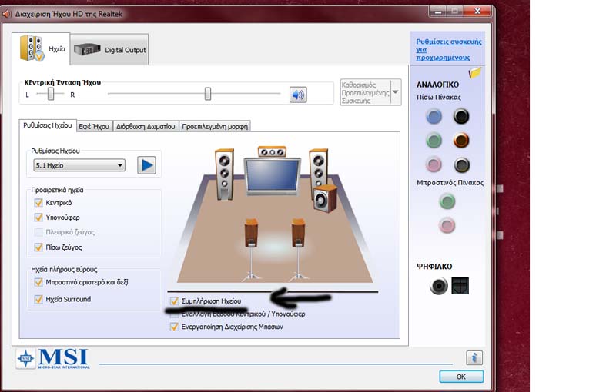Uncheck the Πίσω ζεύγος checkbox
This screenshot has width=616, height=392.
38,247
